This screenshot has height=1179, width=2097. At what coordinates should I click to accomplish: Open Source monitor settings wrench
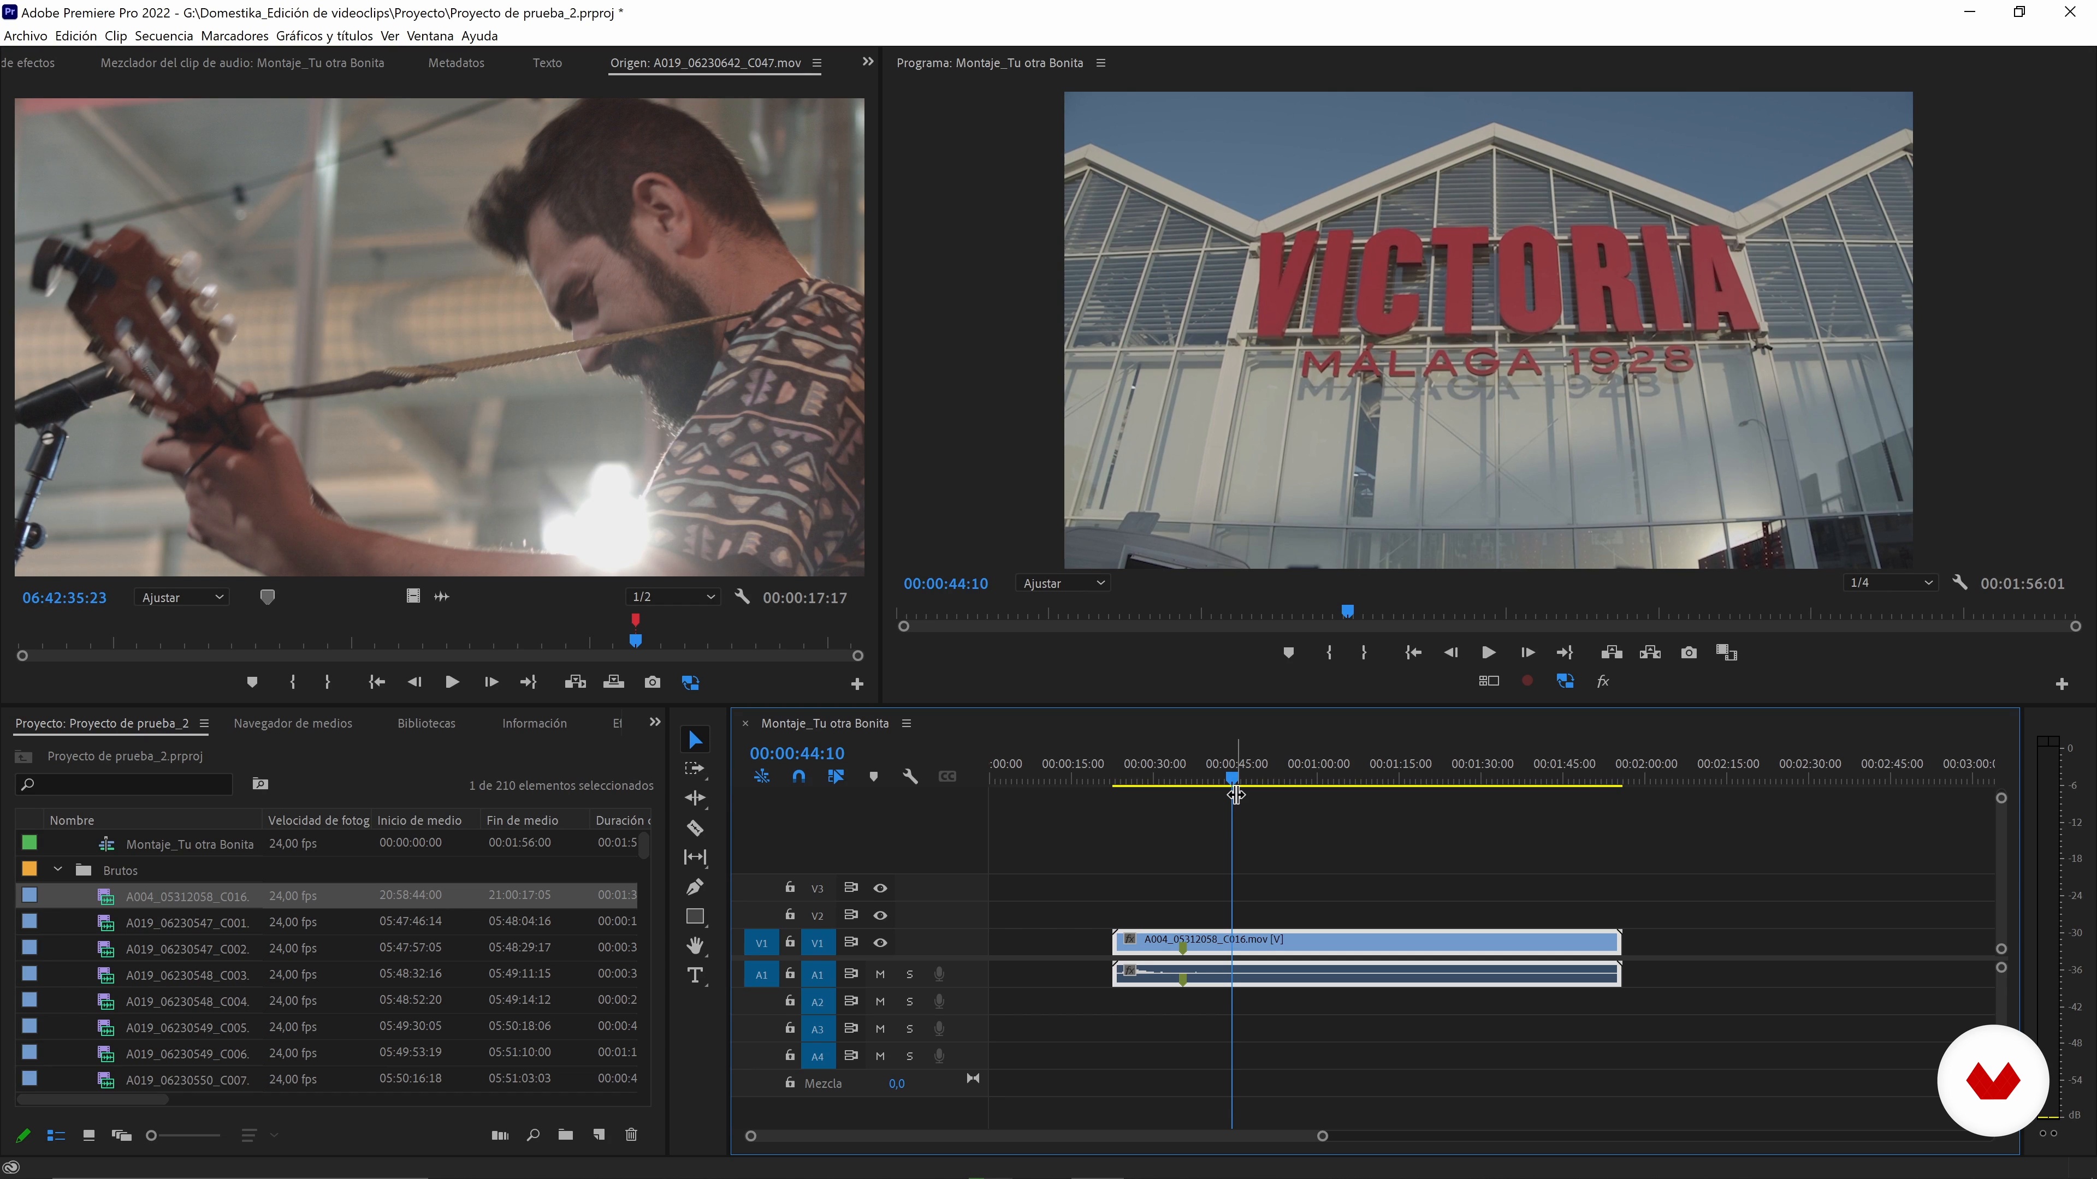(x=742, y=597)
